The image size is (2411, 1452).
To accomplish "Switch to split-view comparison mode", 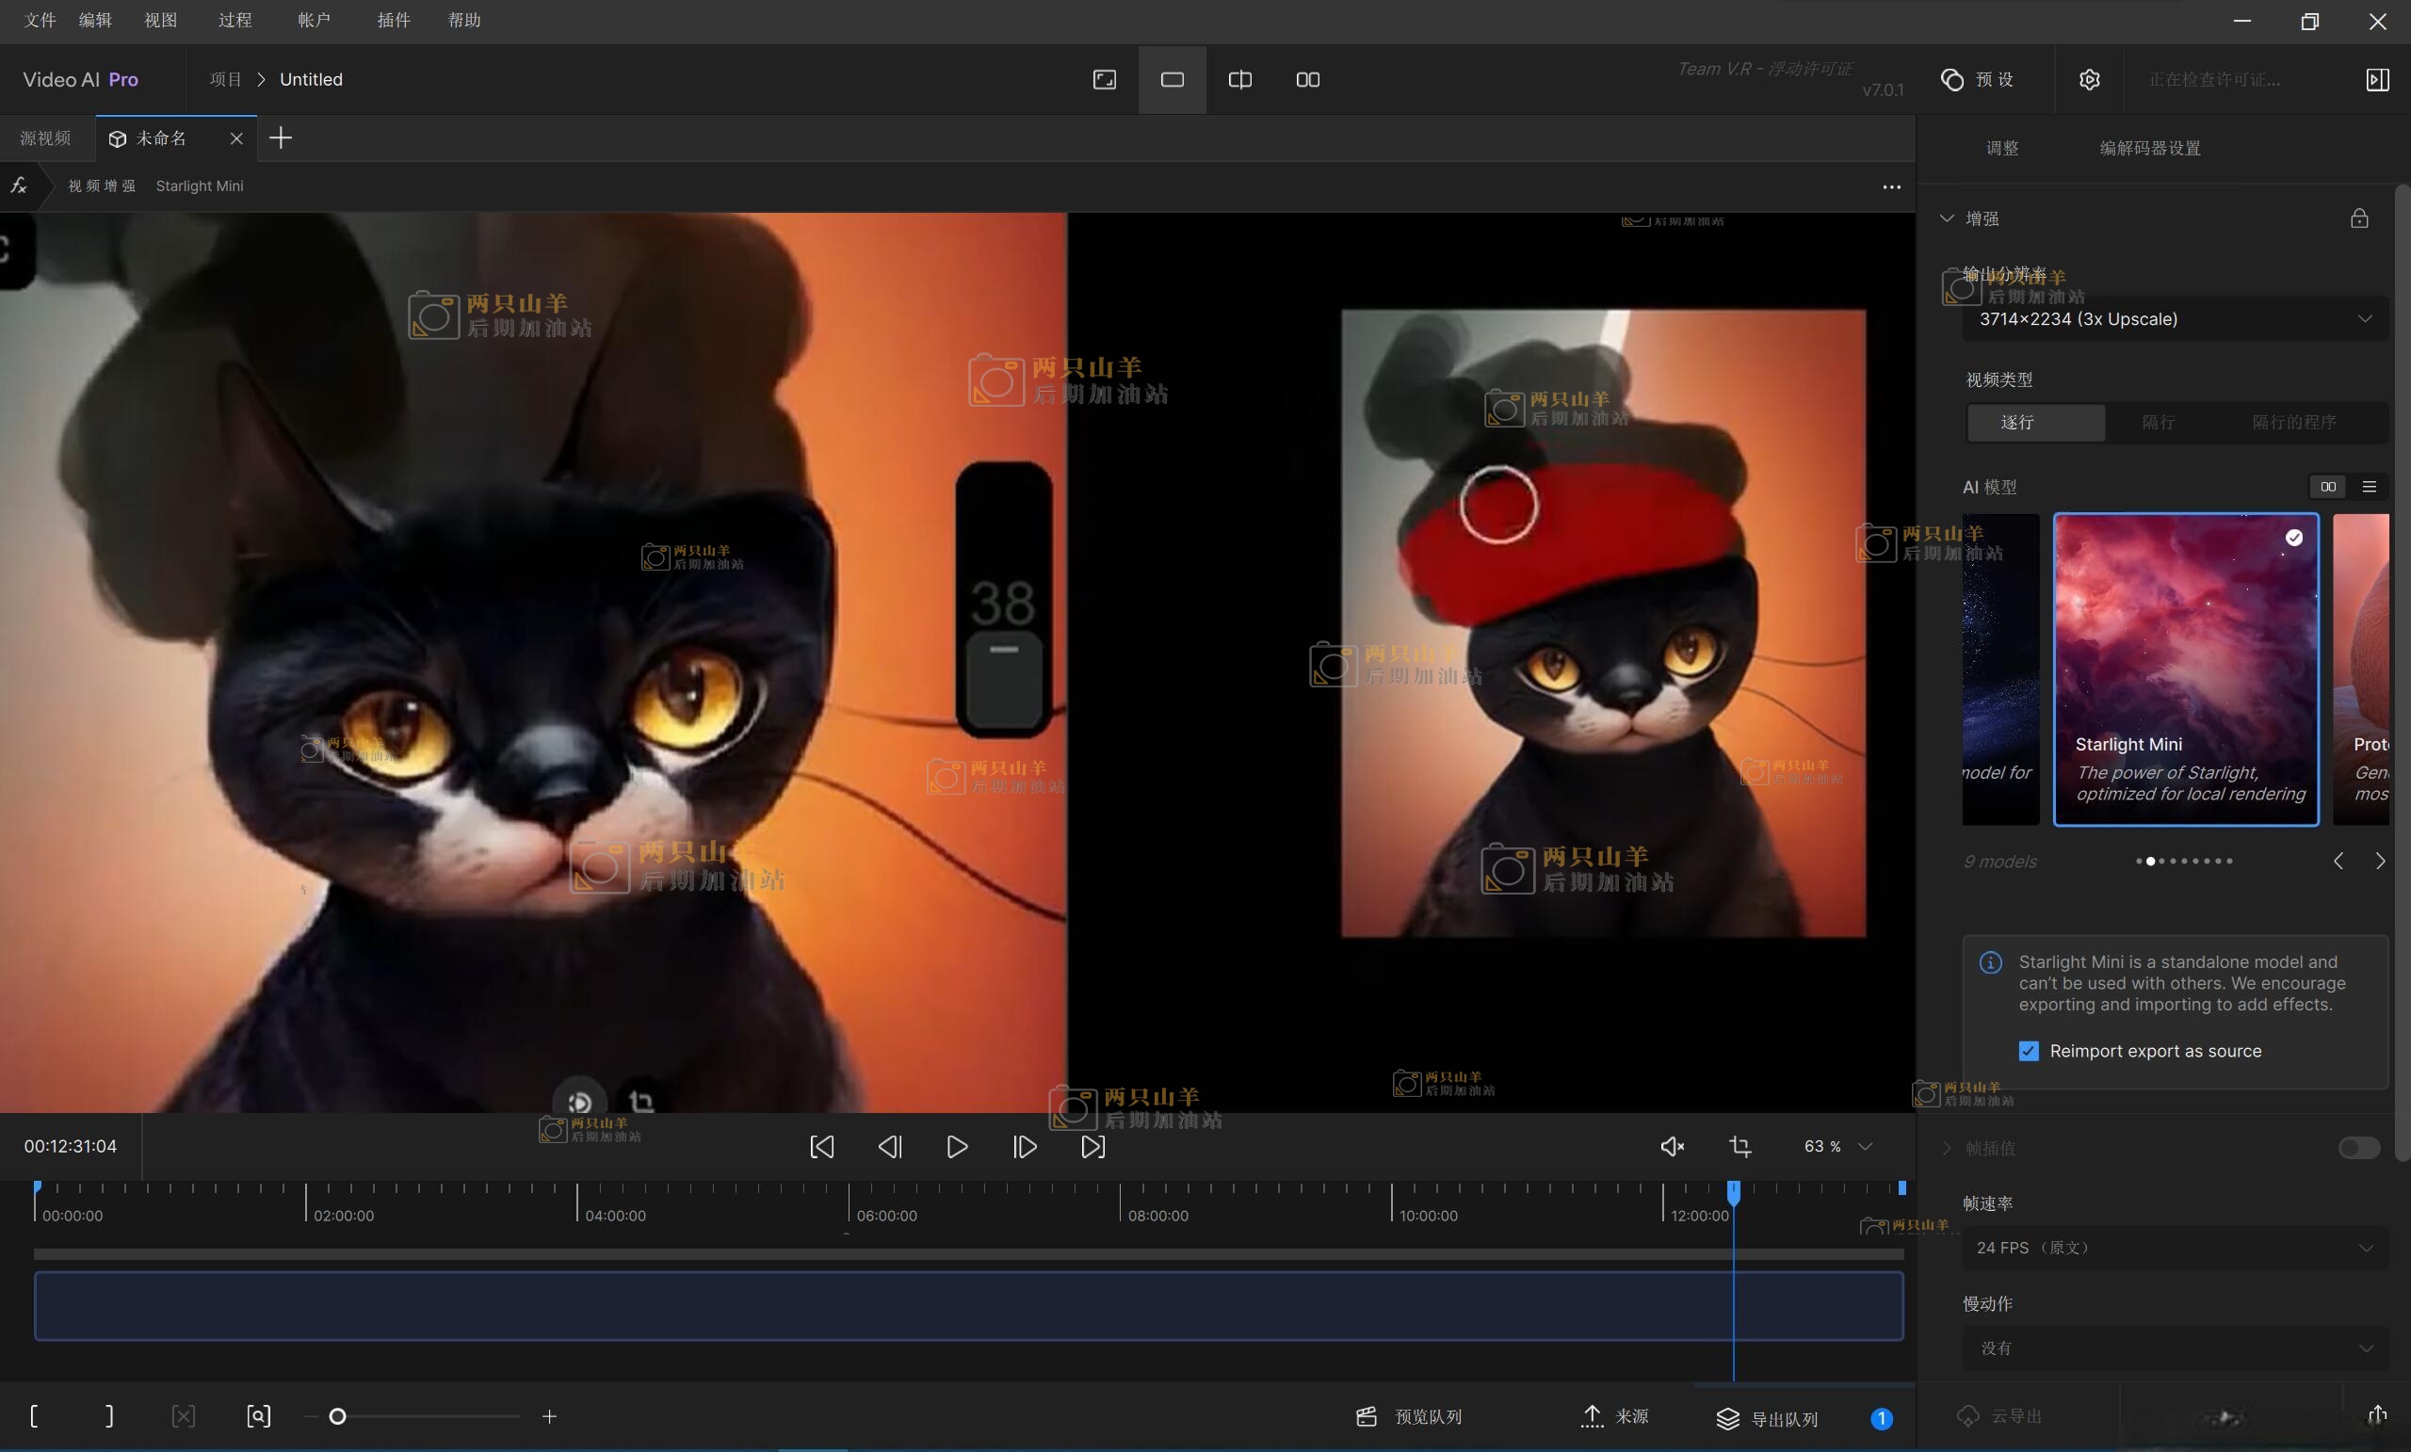I will click(1239, 79).
